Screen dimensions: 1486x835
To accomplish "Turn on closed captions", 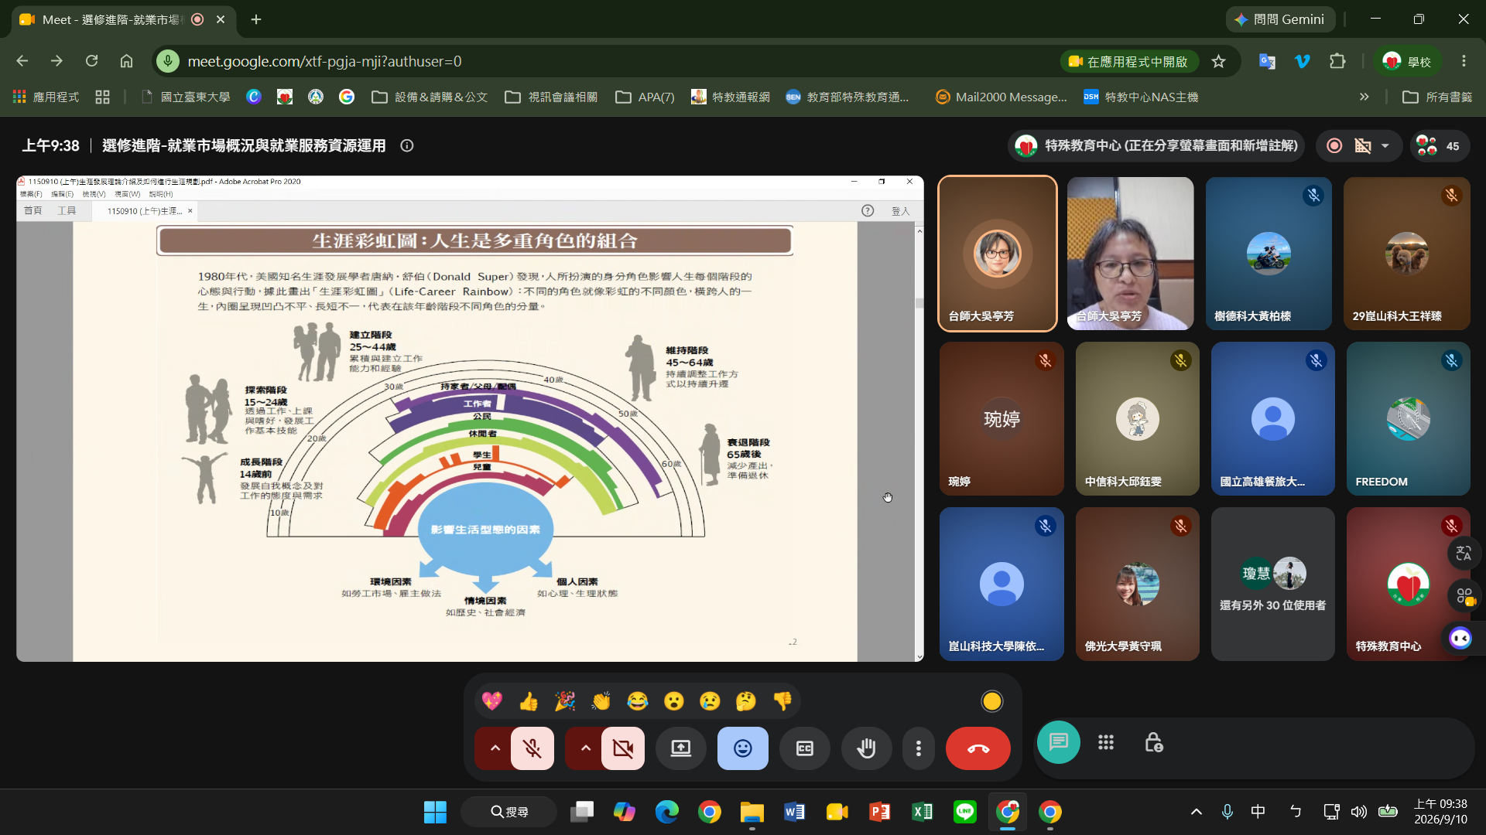I will (804, 748).
